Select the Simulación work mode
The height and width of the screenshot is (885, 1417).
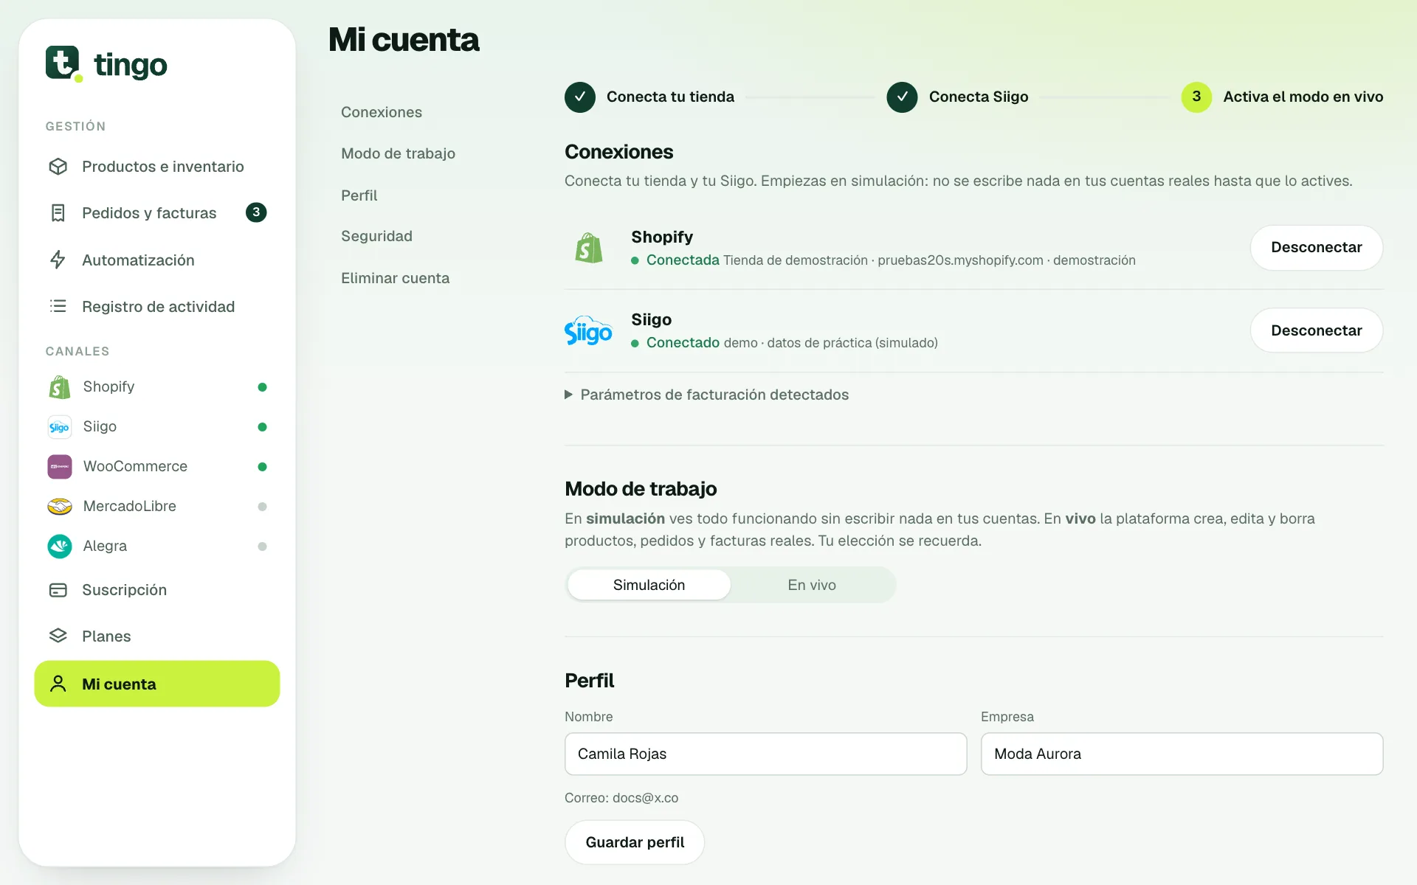(x=649, y=585)
